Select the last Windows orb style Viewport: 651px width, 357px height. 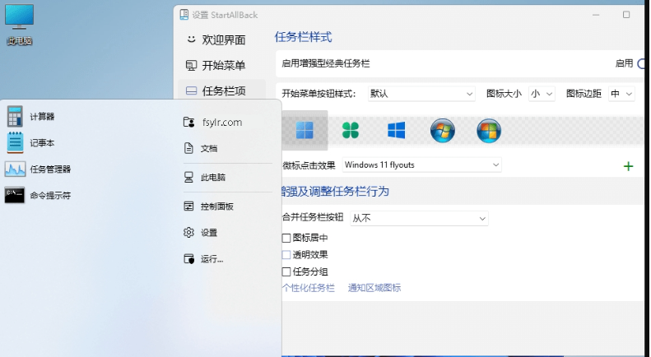pos(489,130)
